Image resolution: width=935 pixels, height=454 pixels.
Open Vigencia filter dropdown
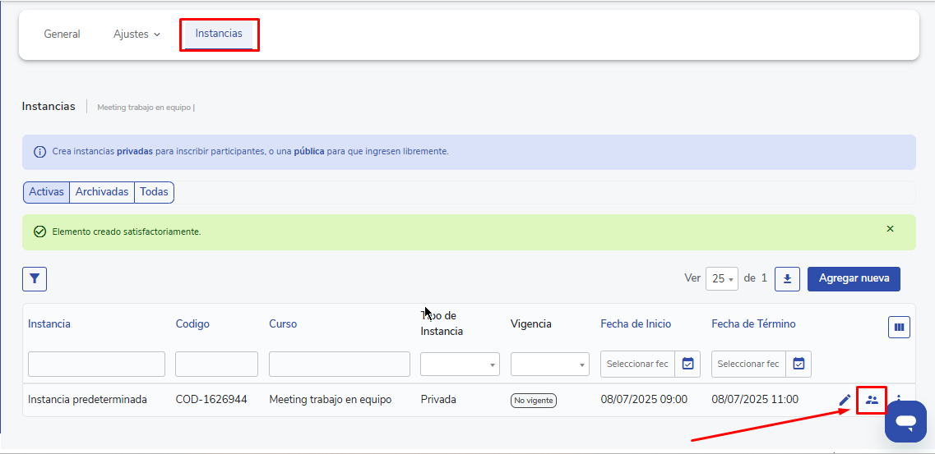(549, 364)
